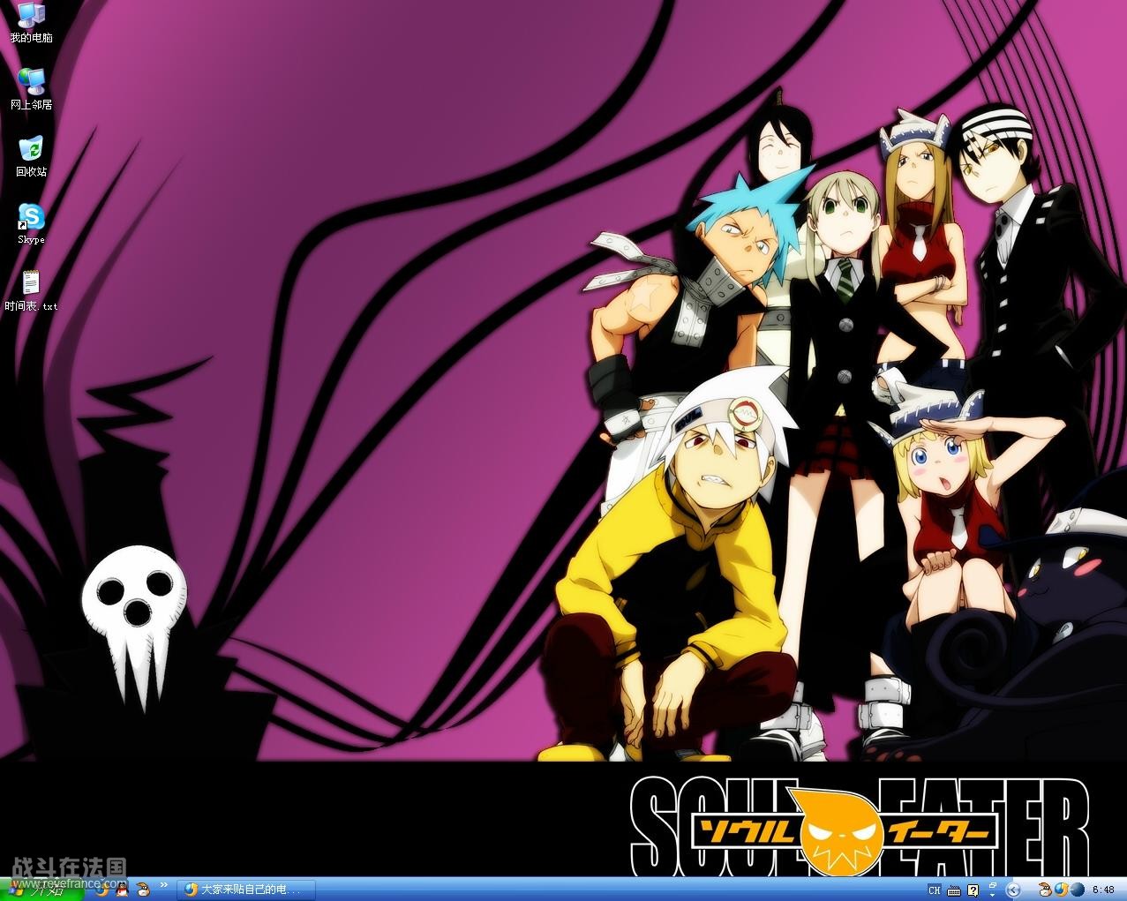Image resolution: width=1127 pixels, height=901 pixels.
Task: Open the 回收站 recycle bin icon
Action: click(31, 156)
